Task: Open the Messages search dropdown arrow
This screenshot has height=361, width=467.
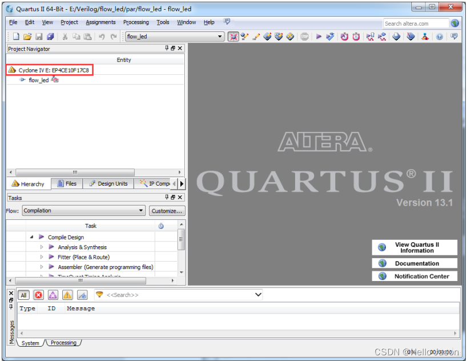Action: pos(258,295)
